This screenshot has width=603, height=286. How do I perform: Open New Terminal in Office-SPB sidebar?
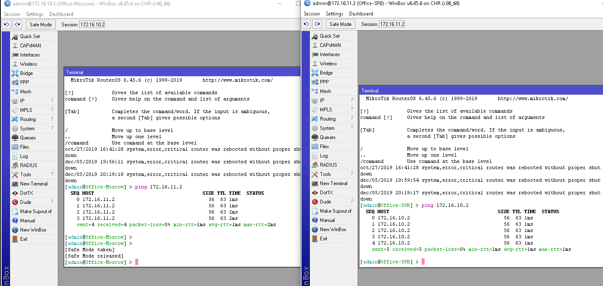coord(334,183)
